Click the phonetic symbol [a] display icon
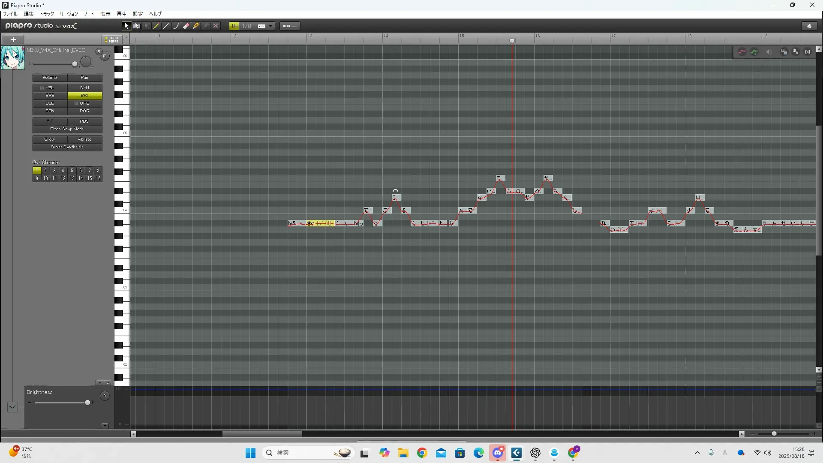 [x=808, y=52]
